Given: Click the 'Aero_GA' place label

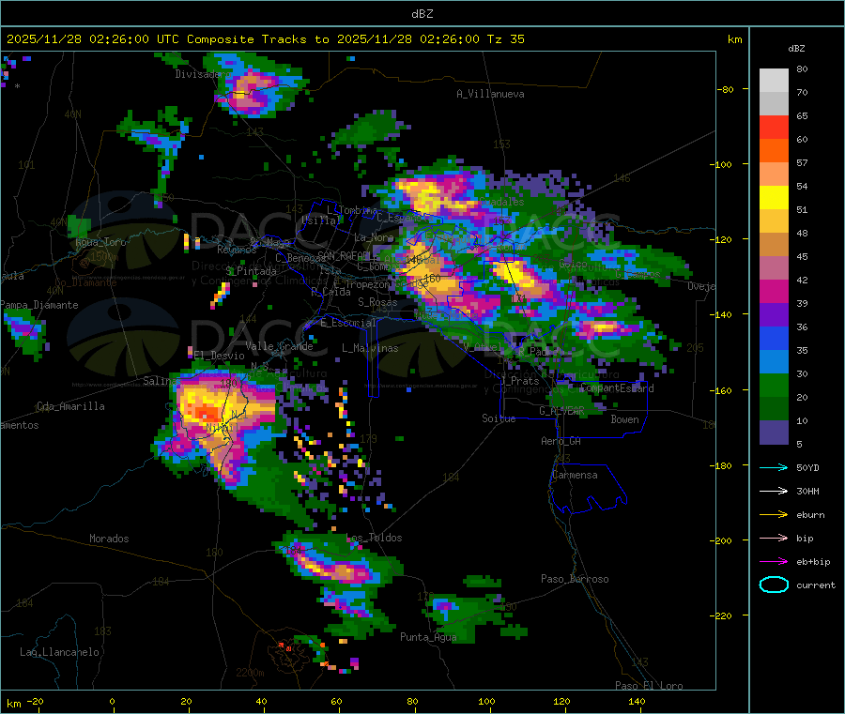Looking at the screenshot, I should pos(561,441).
